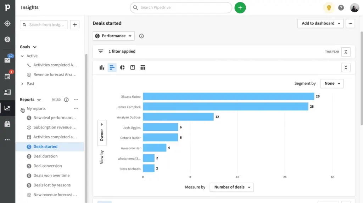Open the Performance report type dropdown
Viewport: 363px width, 203px height.
(114, 36)
